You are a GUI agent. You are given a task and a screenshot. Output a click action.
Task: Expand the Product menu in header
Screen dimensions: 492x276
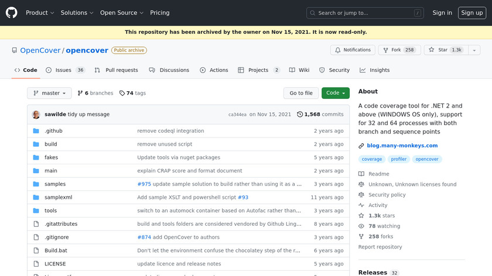coord(40,13)
